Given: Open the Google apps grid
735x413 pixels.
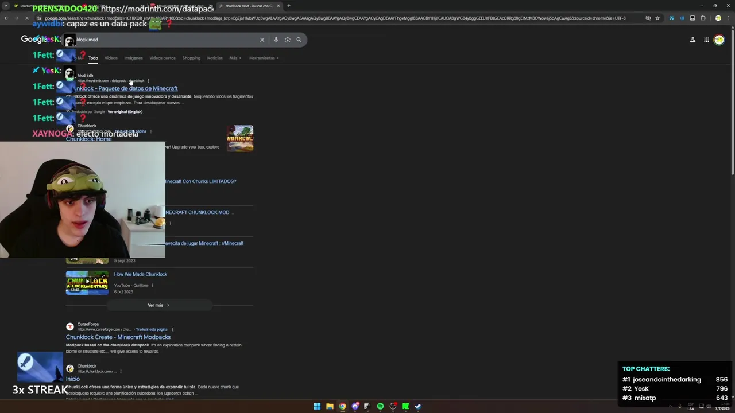Looking at the screenshot, I should (x=706, y=40).
